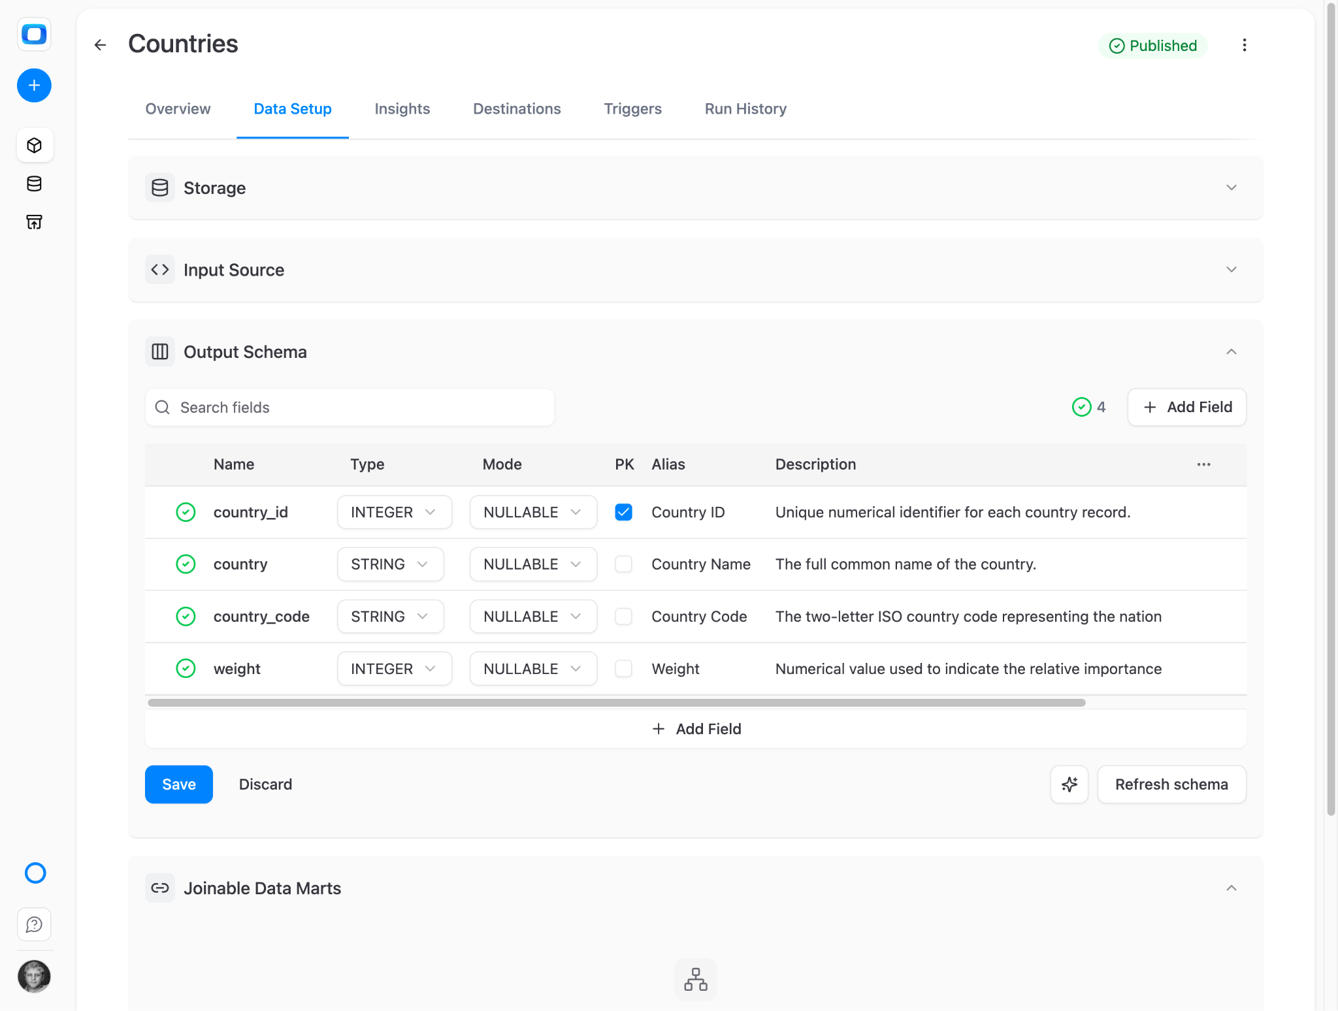1338x1011 pixels.
Task: Check the PK checkbox for country
Action: click(624, 564)
